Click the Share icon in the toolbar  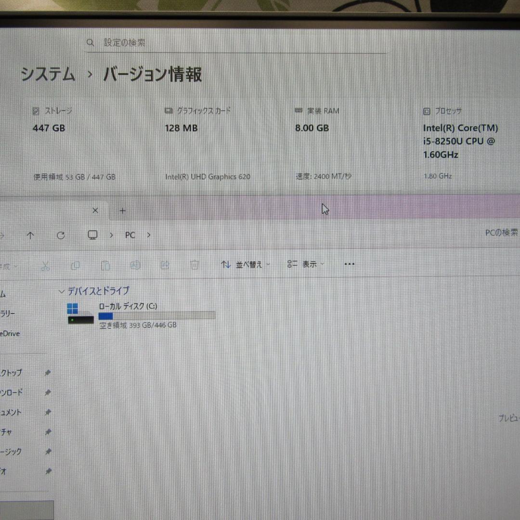pos(165,265)
